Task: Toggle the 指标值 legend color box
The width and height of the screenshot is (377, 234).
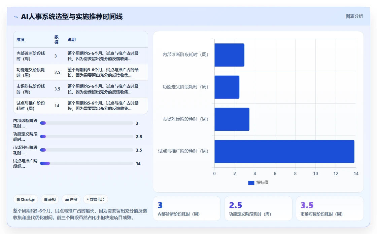Action: coord(251,183)
